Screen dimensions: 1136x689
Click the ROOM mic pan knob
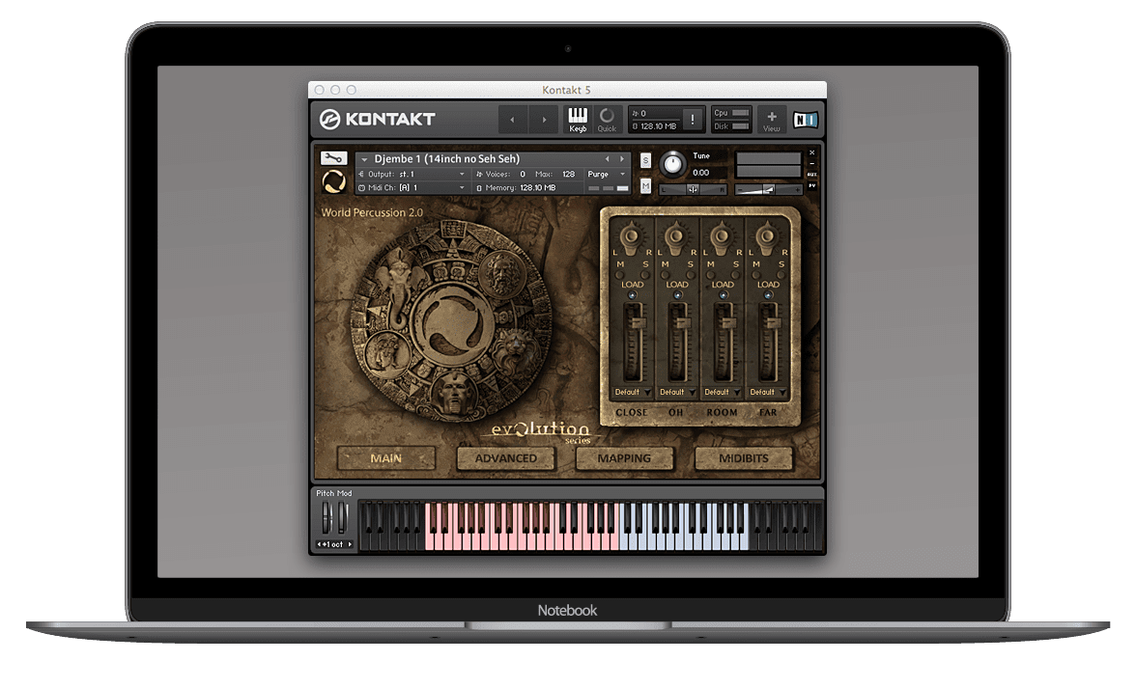click(x=722, y=235)
